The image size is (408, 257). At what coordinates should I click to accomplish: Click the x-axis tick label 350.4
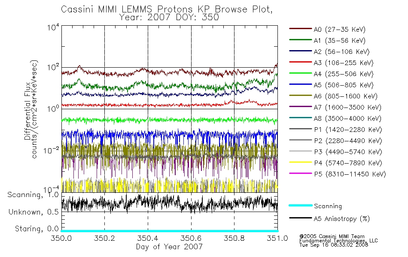pyautogui.click(x=148, y=238)
